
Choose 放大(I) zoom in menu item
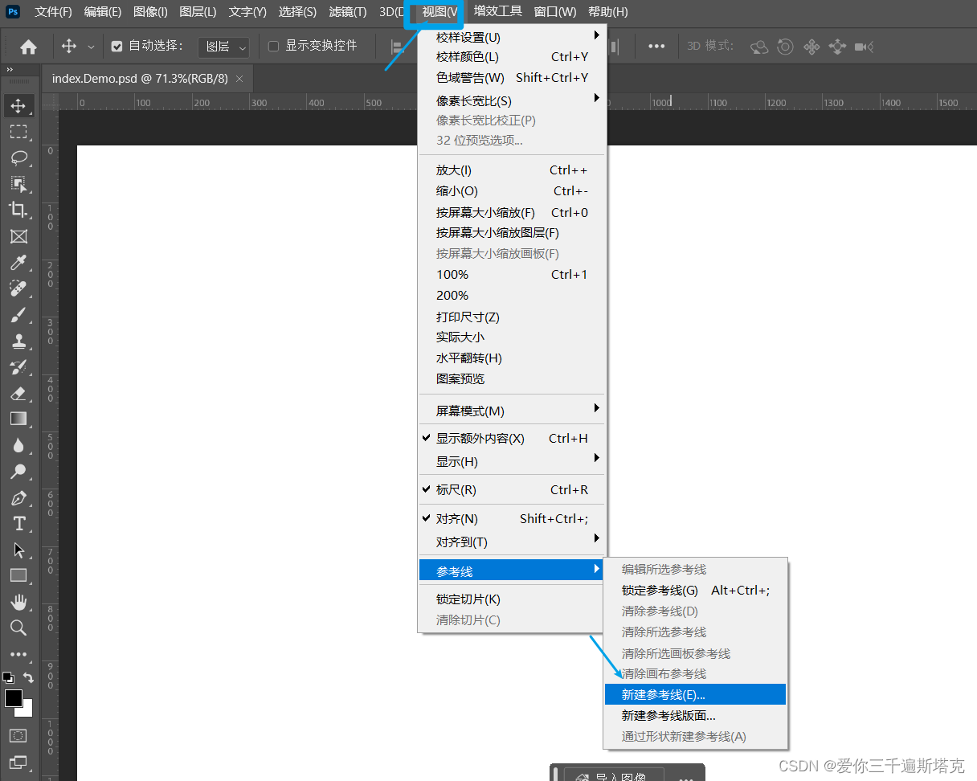[x=513, y=170]
